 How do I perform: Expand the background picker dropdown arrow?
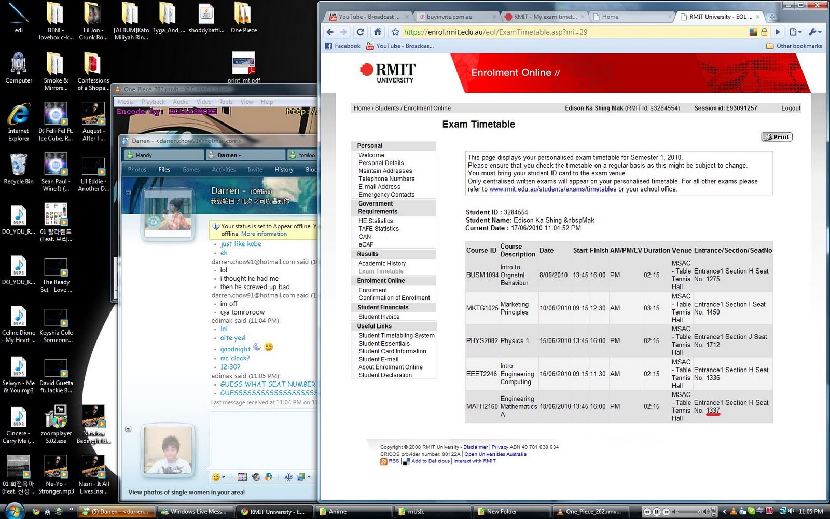[x=309, y=477]
